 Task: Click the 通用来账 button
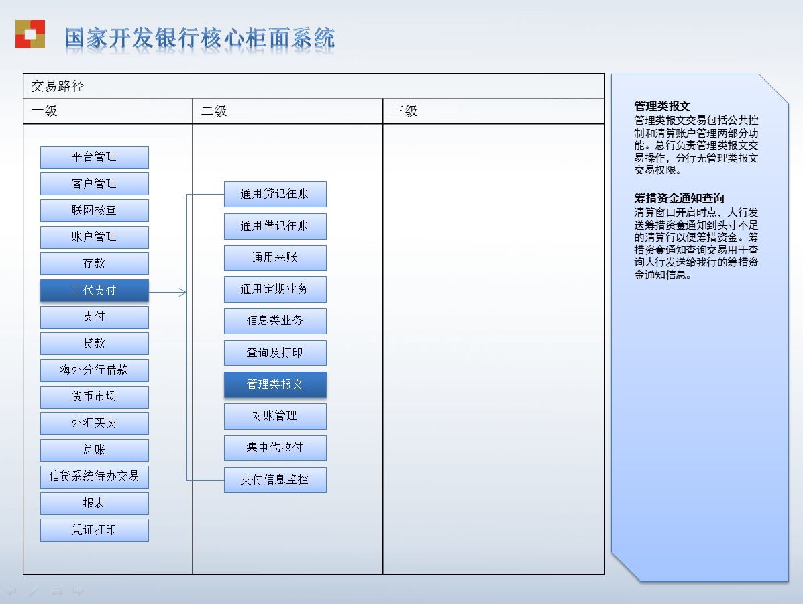275,258
